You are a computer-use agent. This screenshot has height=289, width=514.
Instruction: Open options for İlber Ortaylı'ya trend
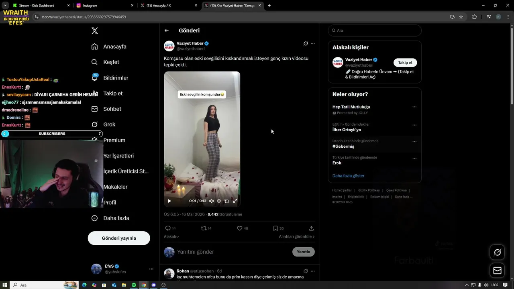(x=414, y=125)
